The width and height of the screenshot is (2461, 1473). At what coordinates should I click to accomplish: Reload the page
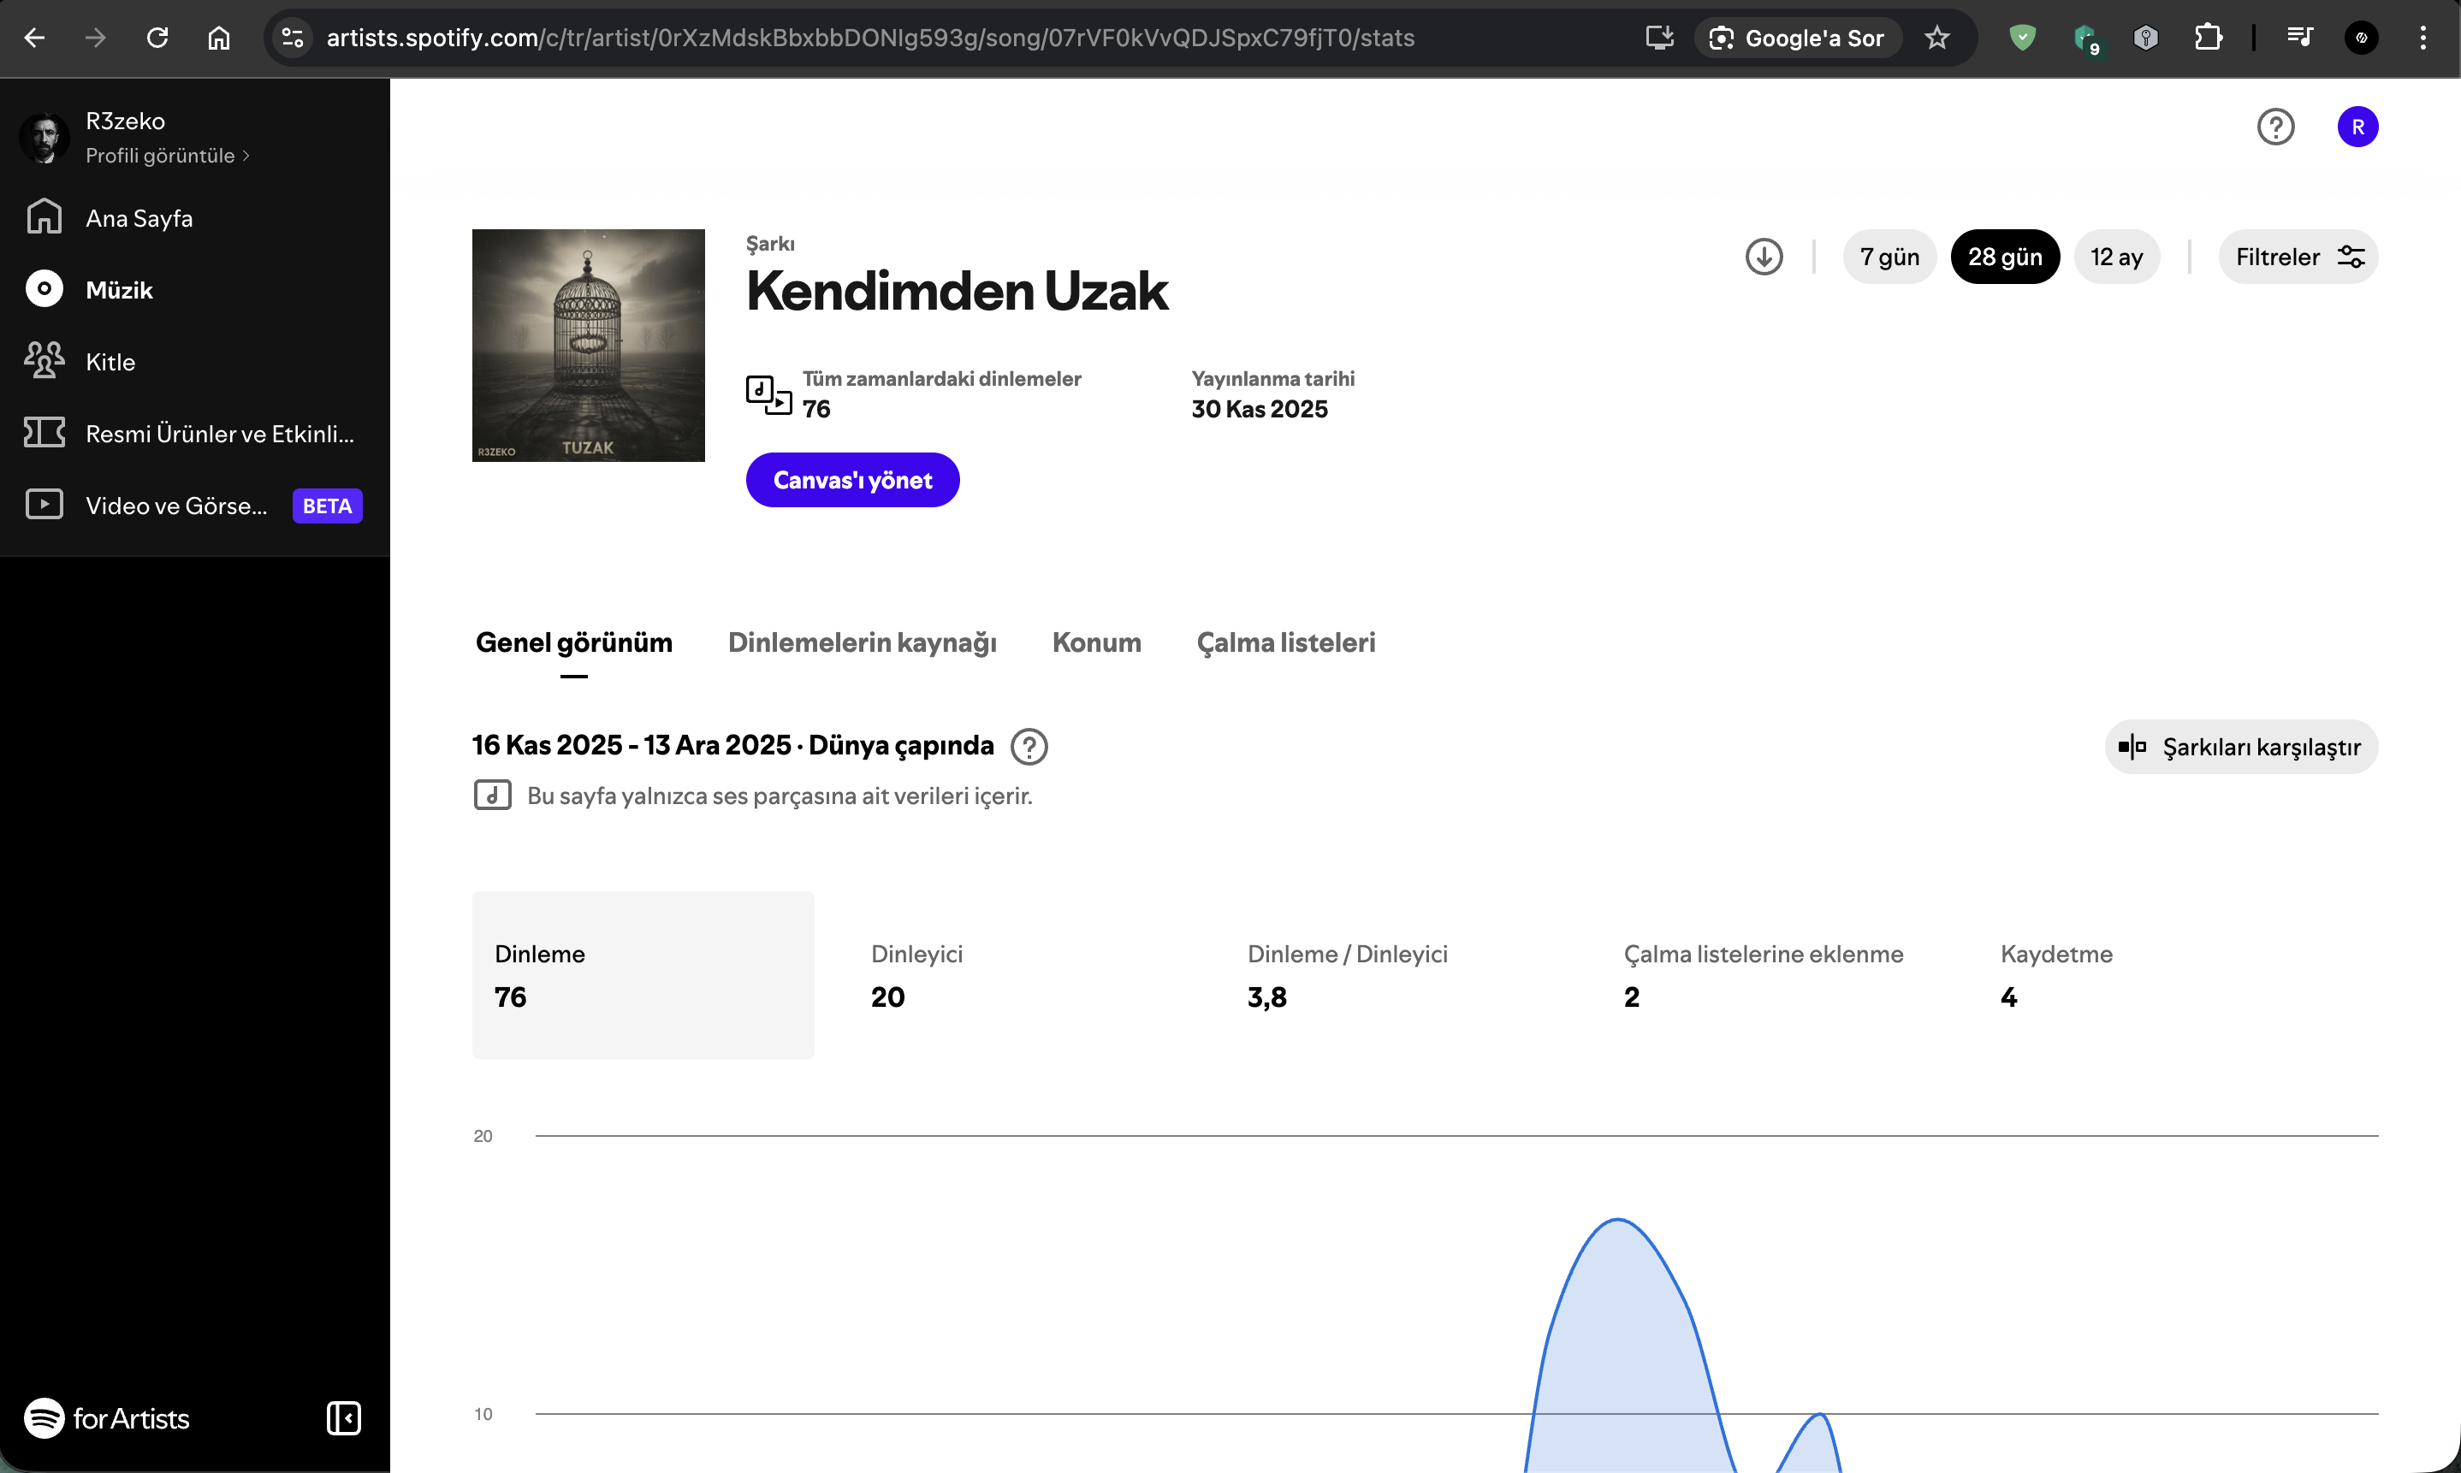pyautogui.click(x=157, y=38)
